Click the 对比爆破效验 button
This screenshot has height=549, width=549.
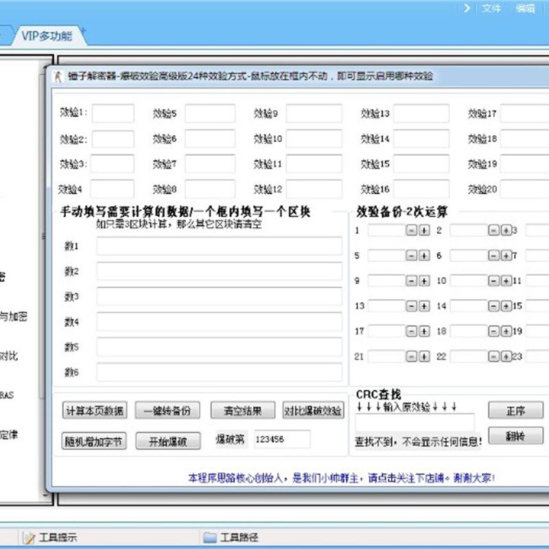pyautogui.click(x=313, y=410)
